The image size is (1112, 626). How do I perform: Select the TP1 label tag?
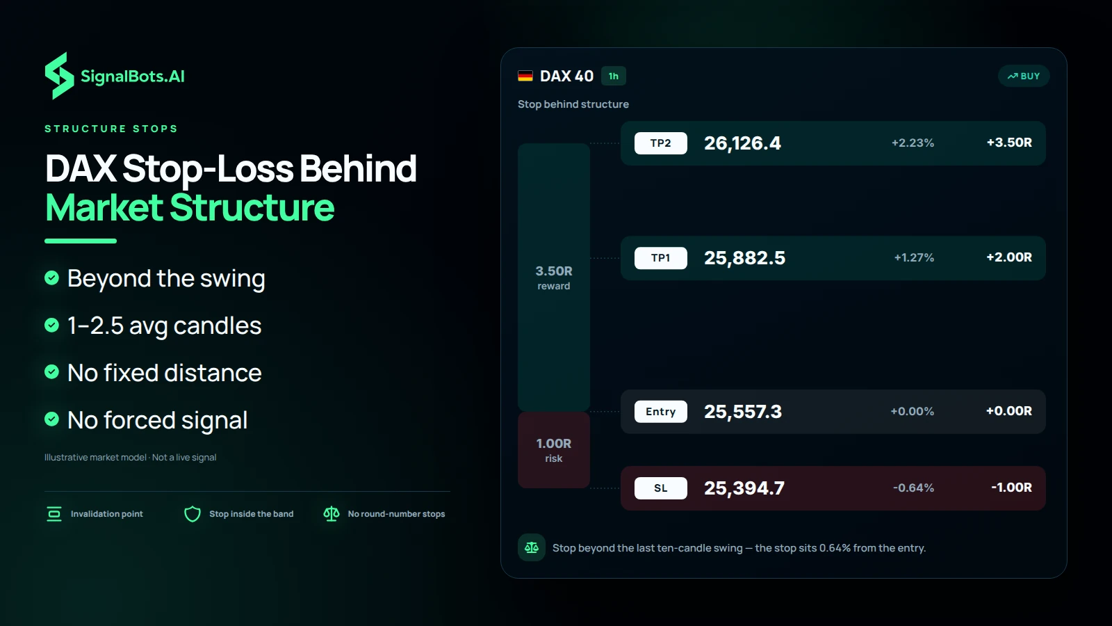click(661, 258)
